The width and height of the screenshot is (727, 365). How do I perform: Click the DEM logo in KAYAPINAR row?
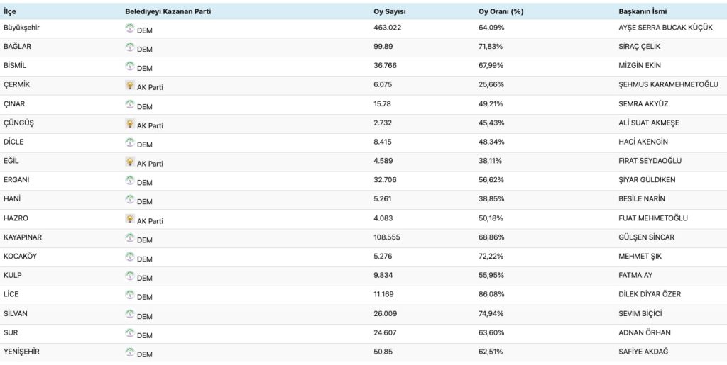[130, 238]
